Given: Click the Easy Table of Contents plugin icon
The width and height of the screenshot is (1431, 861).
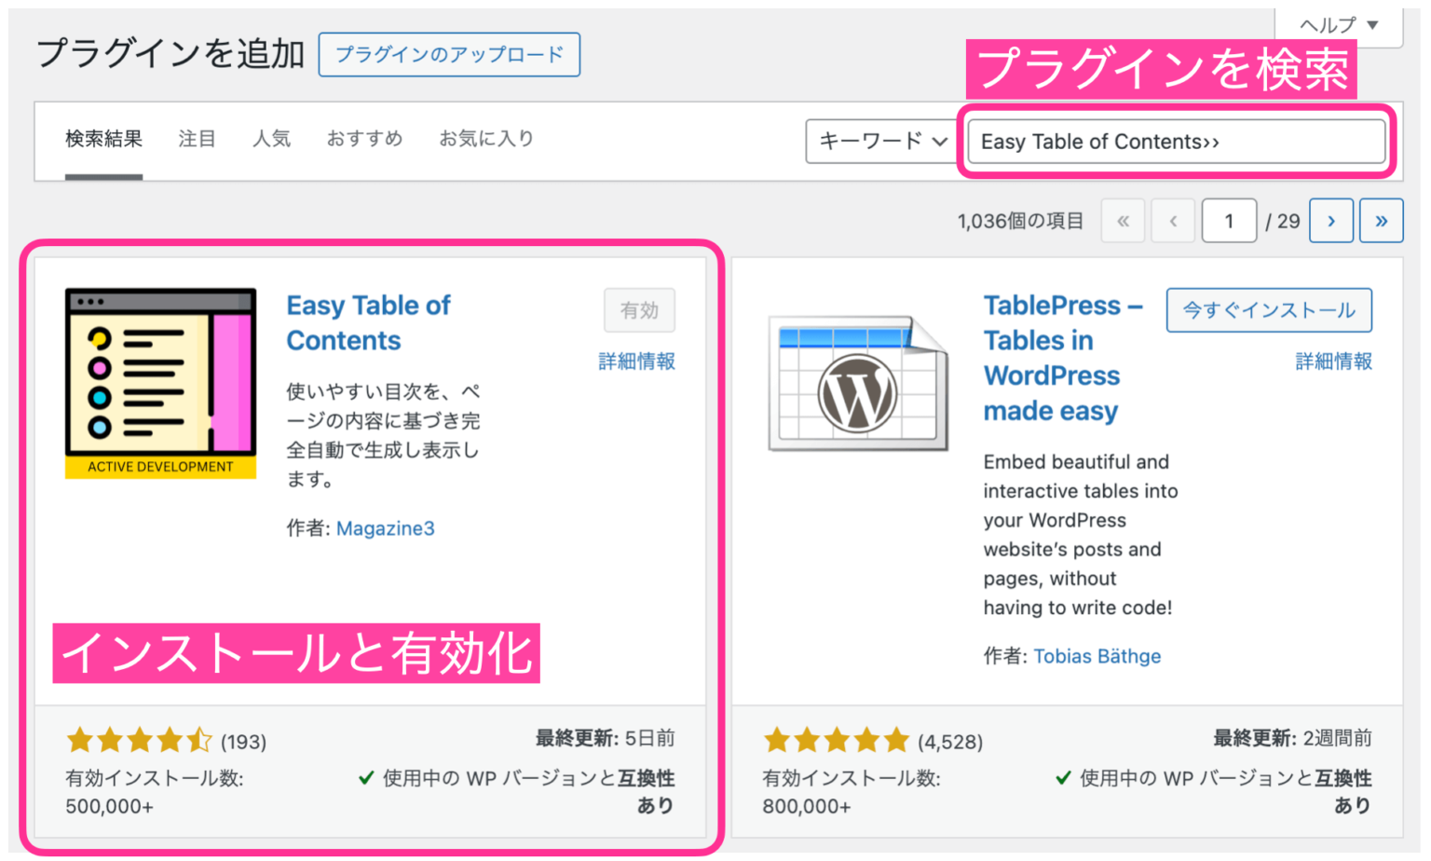Looking at the screenshot, I should [159, 380].
